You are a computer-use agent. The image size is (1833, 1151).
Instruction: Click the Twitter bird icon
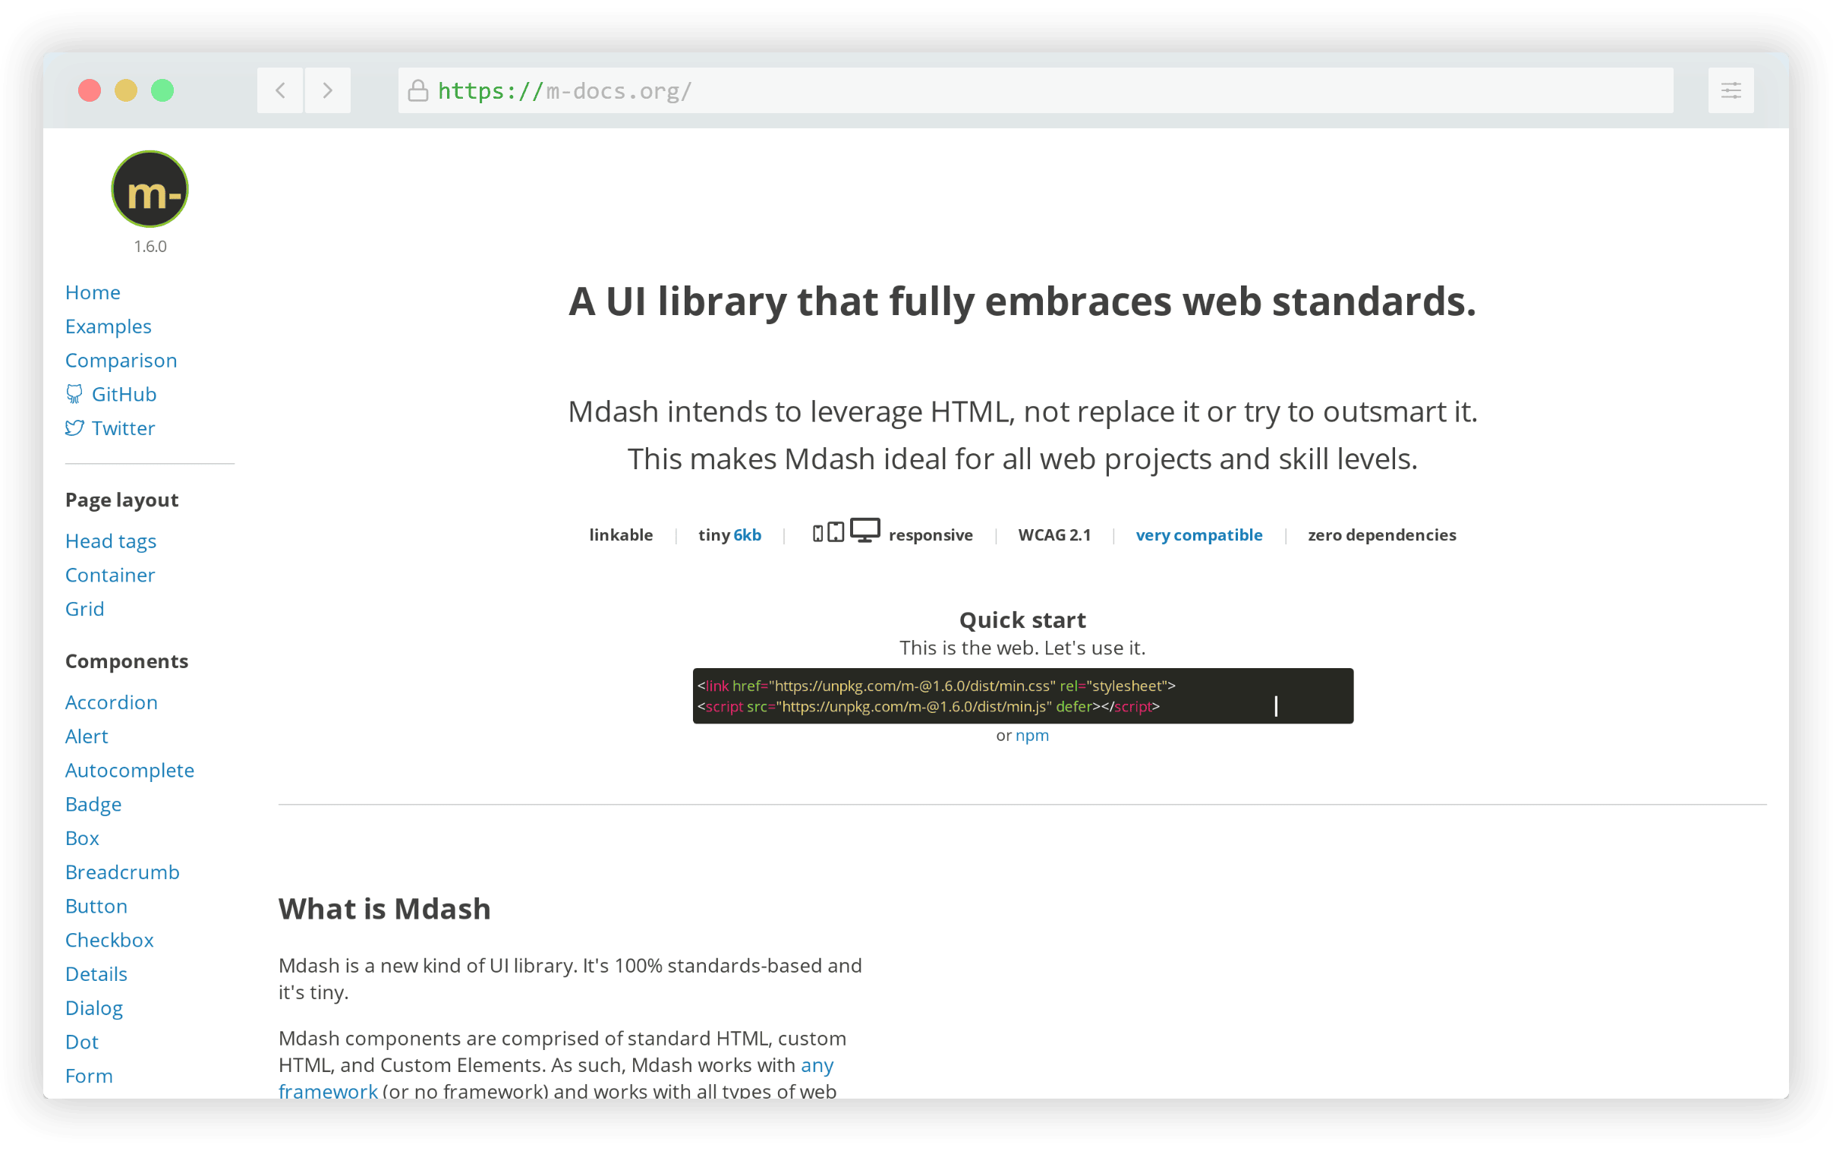(x=74, y=427)
